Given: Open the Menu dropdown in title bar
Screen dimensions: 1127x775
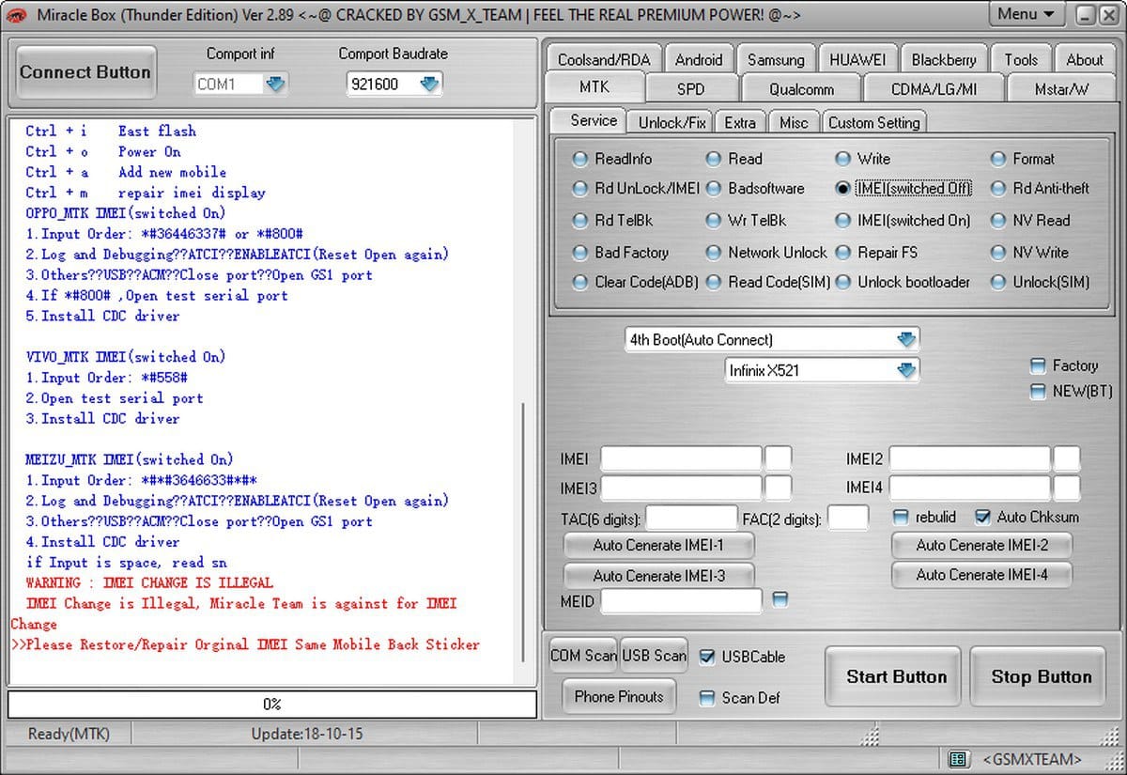Looking at the screenshot, I should pos(1027,14).
